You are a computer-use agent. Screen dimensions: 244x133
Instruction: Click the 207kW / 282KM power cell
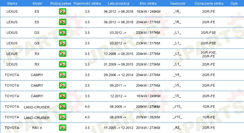tap(148, 117)
